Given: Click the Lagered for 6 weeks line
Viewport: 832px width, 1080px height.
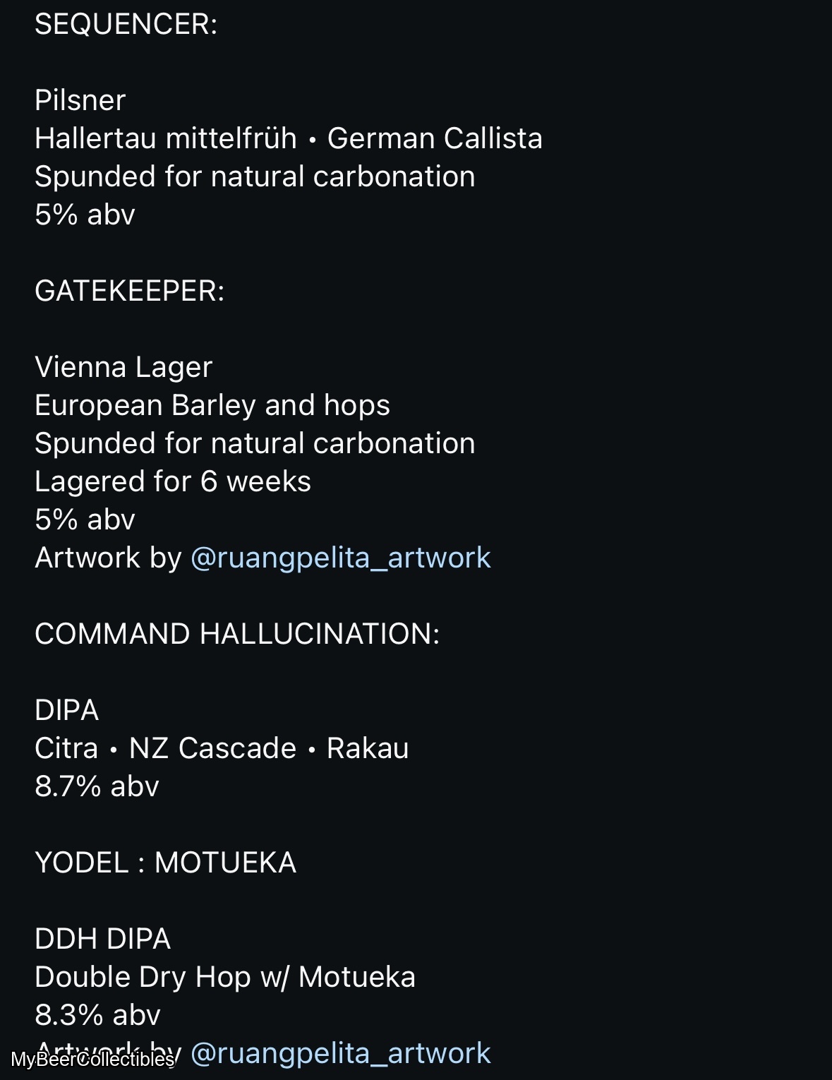Looking at the screenshot, I should click(173, 482).
